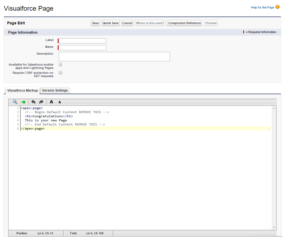Viewport: 284px width, 237px height.
Task: Click the green go-to-line arrow icon
Action: (x=23, y=102)
